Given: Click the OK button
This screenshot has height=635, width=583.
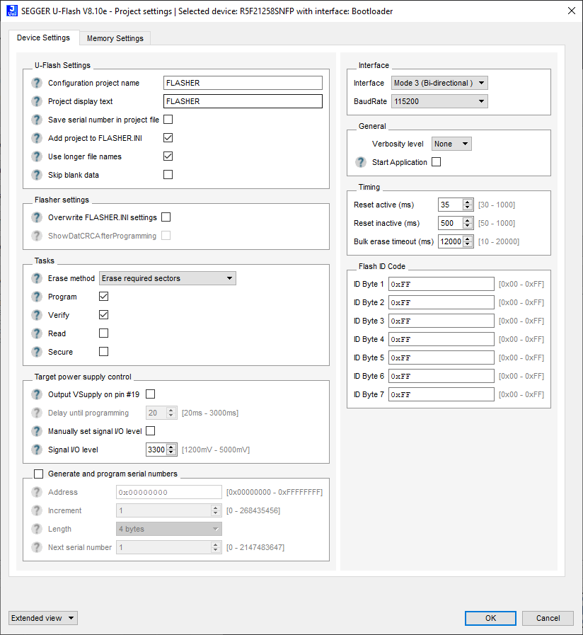Looking at the screenshot, I should (490, 618).
